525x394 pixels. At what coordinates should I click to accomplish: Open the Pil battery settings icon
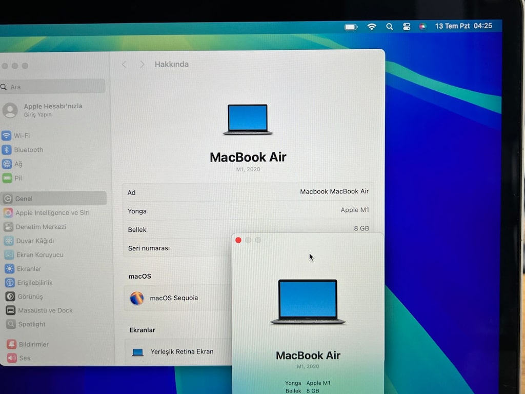point(7,178)
